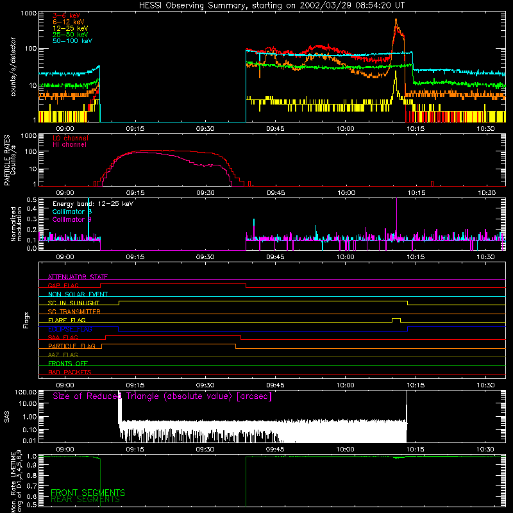
Task: Click the magenta Collimator legend label
Action: 72,219
